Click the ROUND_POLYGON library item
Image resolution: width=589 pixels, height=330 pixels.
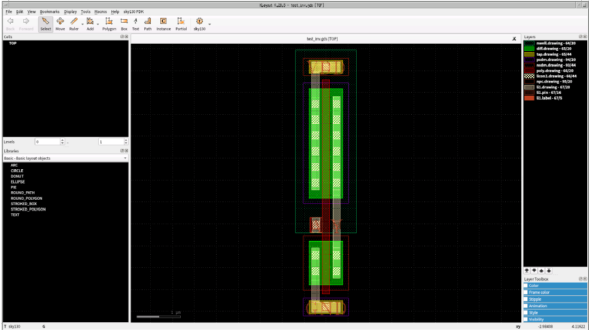point(26,198)
